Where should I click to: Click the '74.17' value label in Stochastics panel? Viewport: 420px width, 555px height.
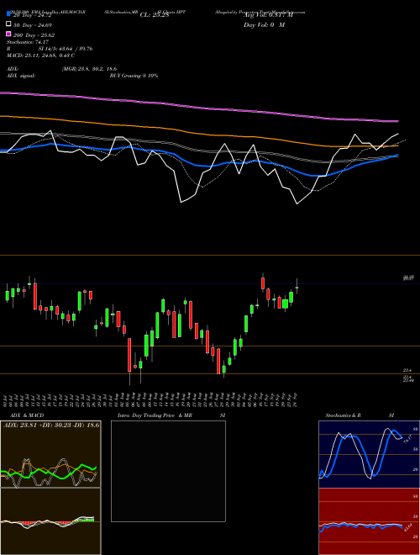pos(407,439)
